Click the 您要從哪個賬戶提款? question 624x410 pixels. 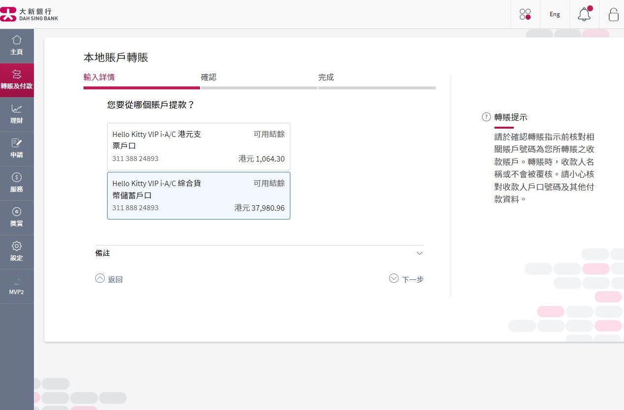(151, 105)
